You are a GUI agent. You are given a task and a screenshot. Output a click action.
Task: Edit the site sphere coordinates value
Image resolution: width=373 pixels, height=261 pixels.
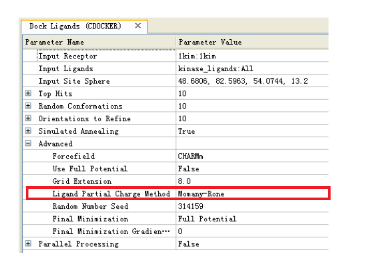(x=243, y=81)
